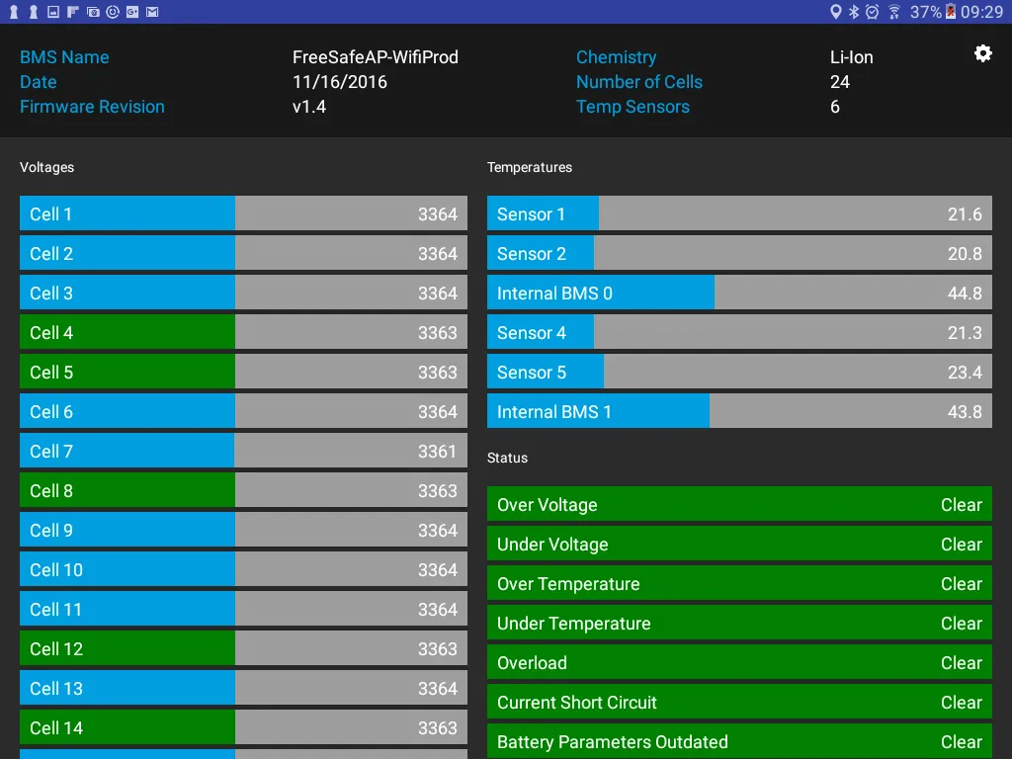
Task: Tap the Flipboard notification icon
Action: (x=73, y=12)
